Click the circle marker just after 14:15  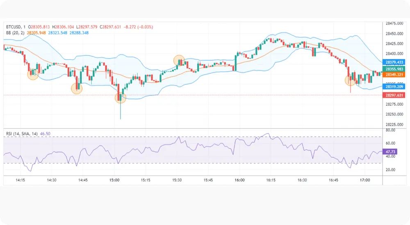tap(33, 75)
